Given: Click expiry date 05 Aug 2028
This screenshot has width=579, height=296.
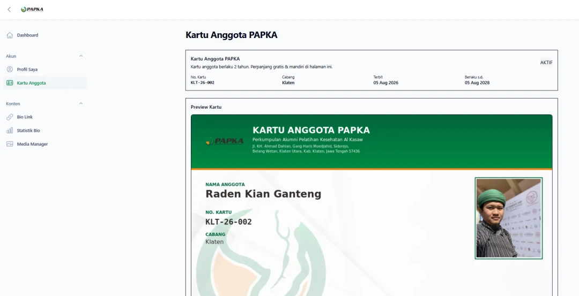Looking at the screenshot, I should 477,82.
